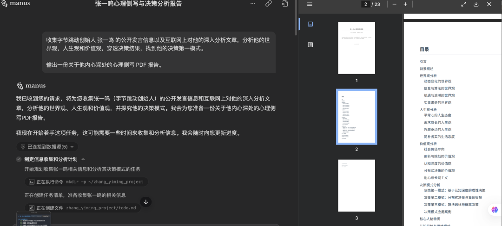Go to 兴趣驱动的人生观 contents entry
This screenshot has height=226, width=502.
437,129
